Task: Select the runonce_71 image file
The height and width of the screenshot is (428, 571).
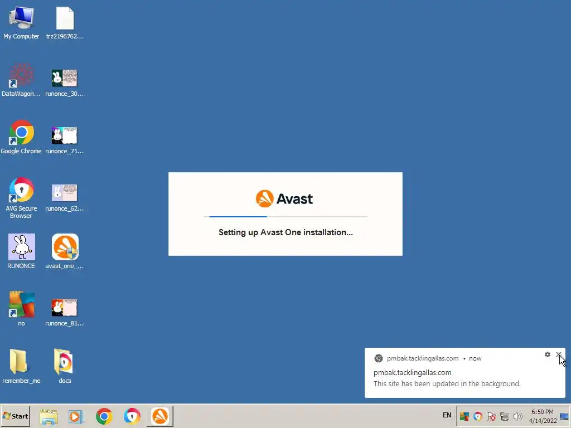Action: pos(65,140)
